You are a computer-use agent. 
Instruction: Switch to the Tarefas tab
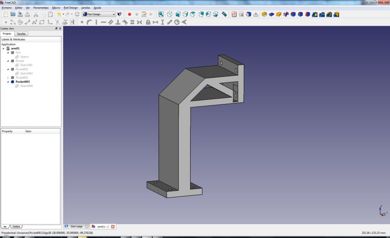(21, 34)
